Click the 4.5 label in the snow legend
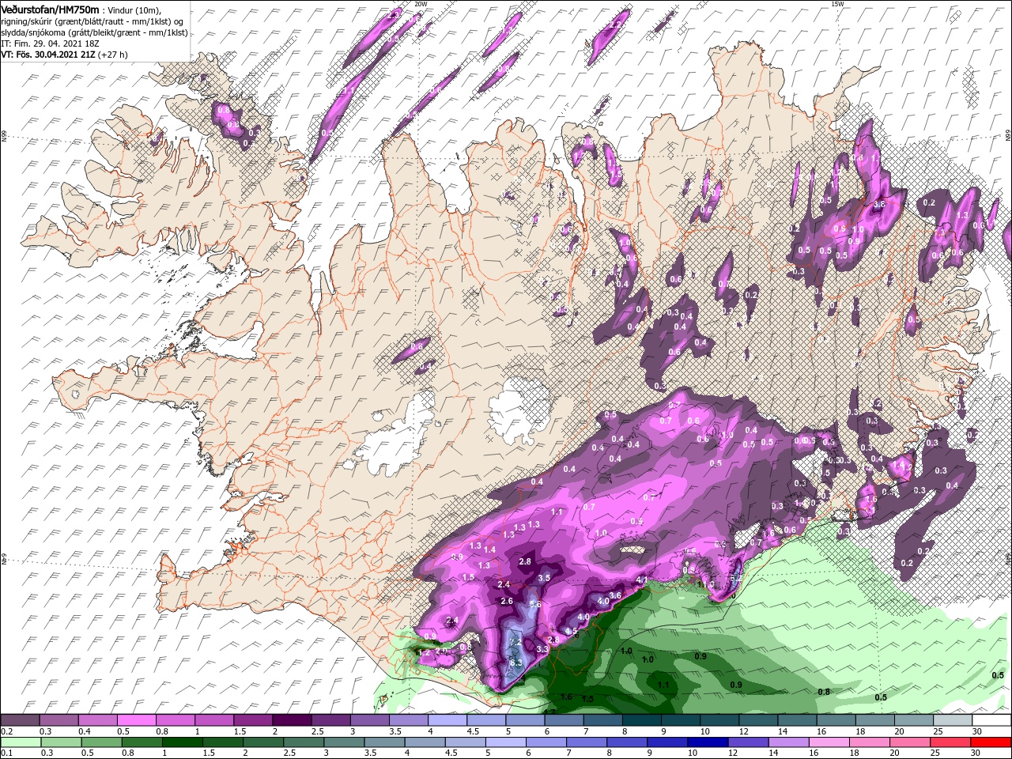This screenshot has width=1012, height=759. 472,731
